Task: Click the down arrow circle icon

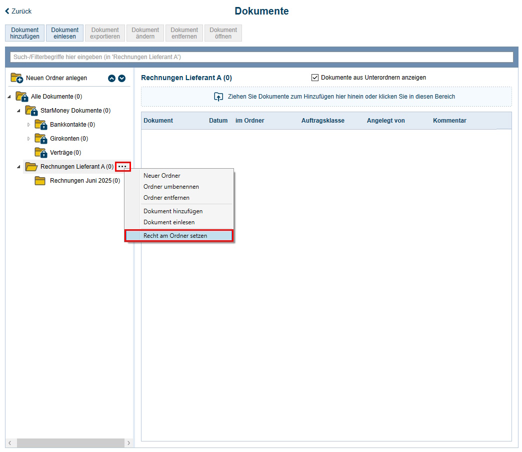Action: point(121,78)
